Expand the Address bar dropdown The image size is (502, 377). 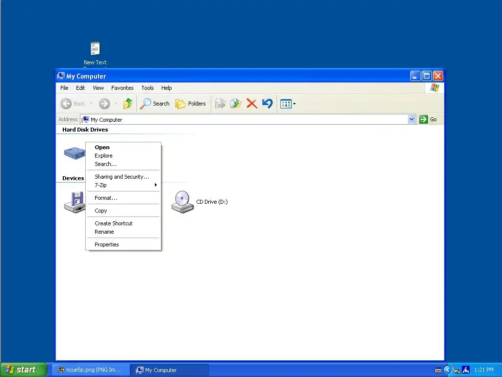[x=411, y=119]
